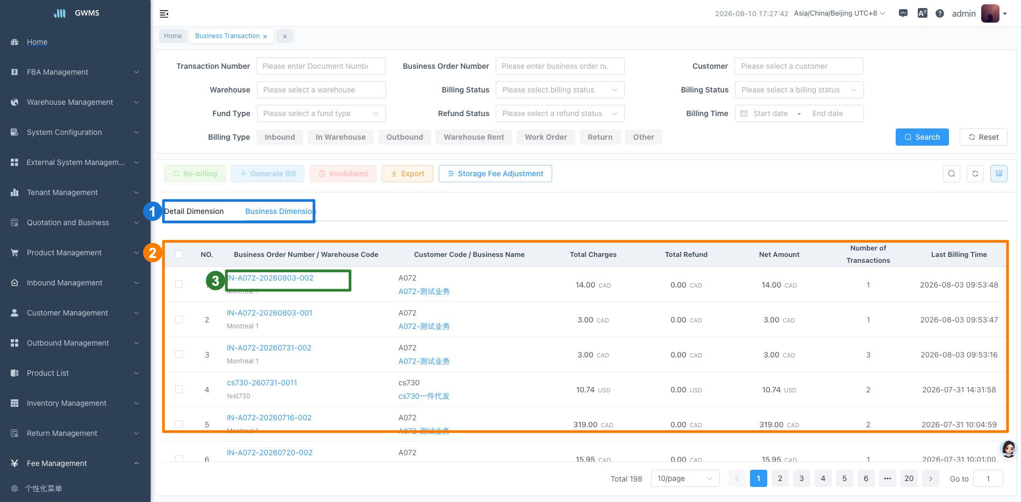Screen dimensions: 1021x502
Task: Click the Tenant Management bar chart icon
Action: [15, 192]
